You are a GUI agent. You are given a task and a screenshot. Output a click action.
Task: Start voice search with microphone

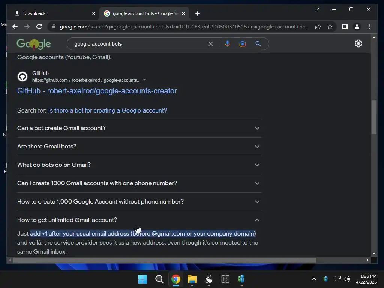pyautogui.click(x=228, y=44)
